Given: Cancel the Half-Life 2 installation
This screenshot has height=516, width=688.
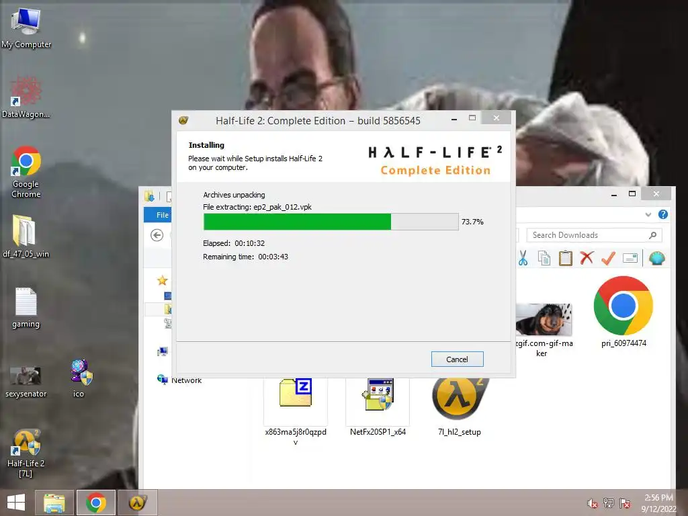Looking at the screenshot, I should (457, 359).
